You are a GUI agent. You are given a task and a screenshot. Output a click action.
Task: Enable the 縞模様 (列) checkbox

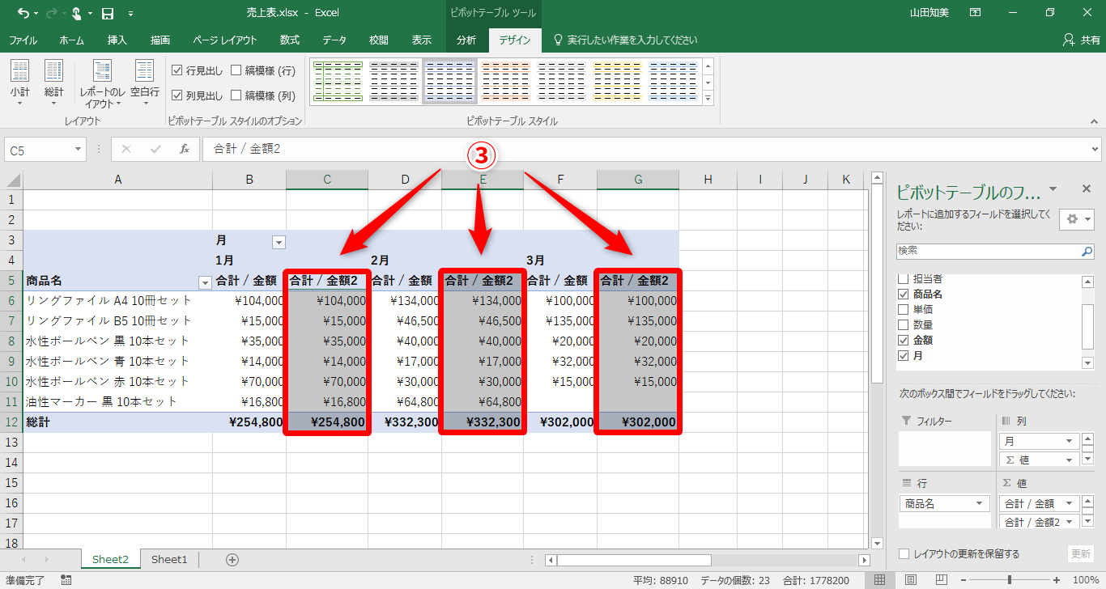coord(236,95)
